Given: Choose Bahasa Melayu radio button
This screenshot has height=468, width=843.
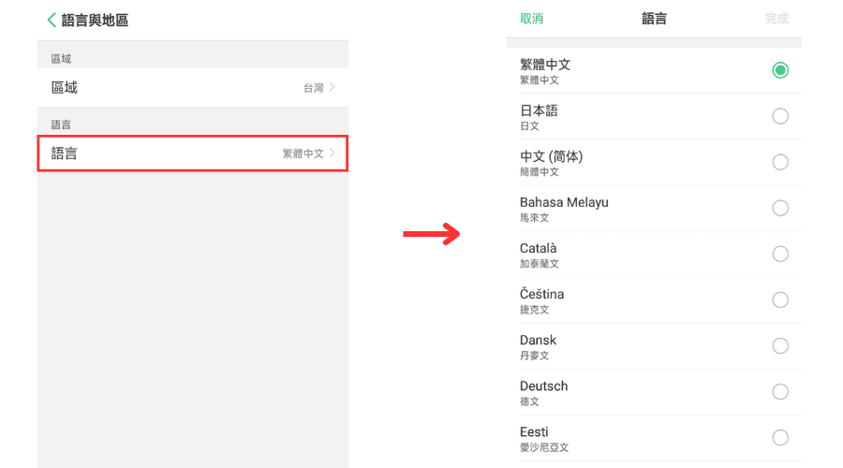Looking at the screenshot, I should point(780,208).
